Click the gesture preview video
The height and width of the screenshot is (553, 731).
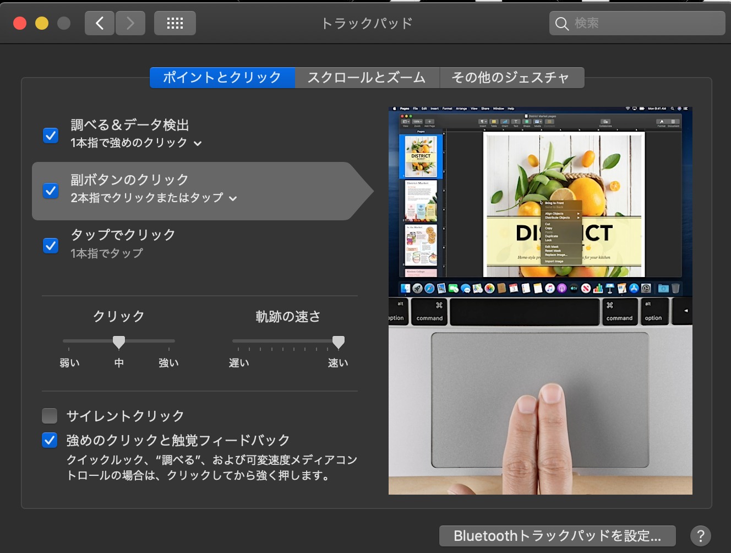pos(541,301)
